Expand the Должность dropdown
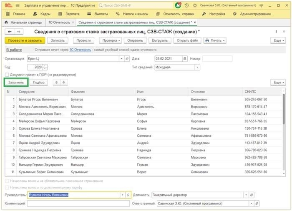Image resolution: width=292 pixels, height=211 pixels. [246, 195]
